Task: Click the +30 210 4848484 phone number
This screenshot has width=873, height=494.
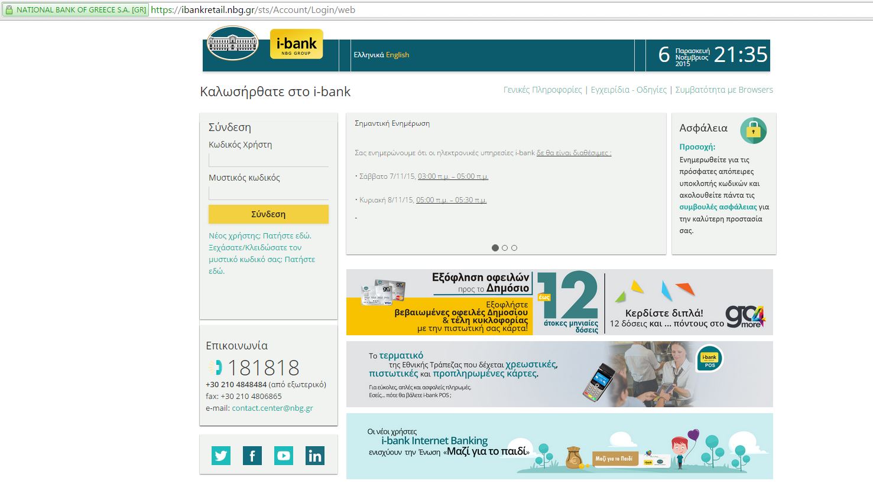Action: (x=236, y=384)
